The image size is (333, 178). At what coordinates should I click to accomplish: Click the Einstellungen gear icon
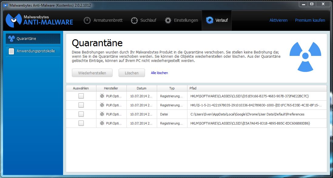[x=168, y=20]
